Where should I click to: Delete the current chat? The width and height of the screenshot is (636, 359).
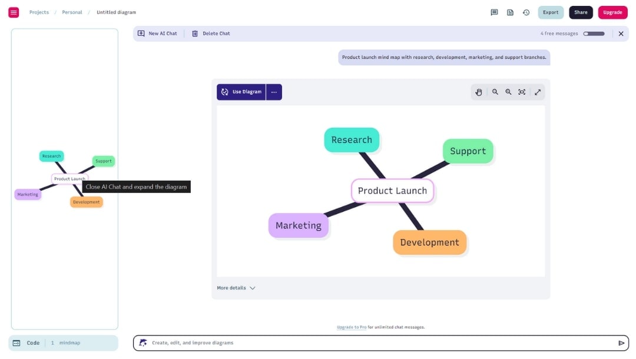pyautogui.click(x=211, y=34)
